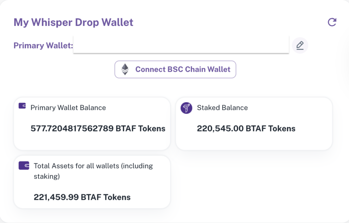The image size is (349, 223).
Task: Click the 577.7204817562789 BTAF Tokens value
Action: [x=98, y=128]
